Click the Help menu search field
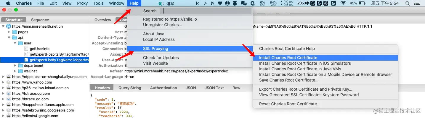This screenshot has height=118, width=425. click(206, 11)
